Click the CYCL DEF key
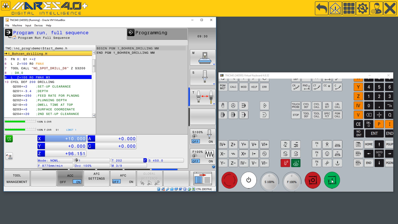 click(306, 106)
